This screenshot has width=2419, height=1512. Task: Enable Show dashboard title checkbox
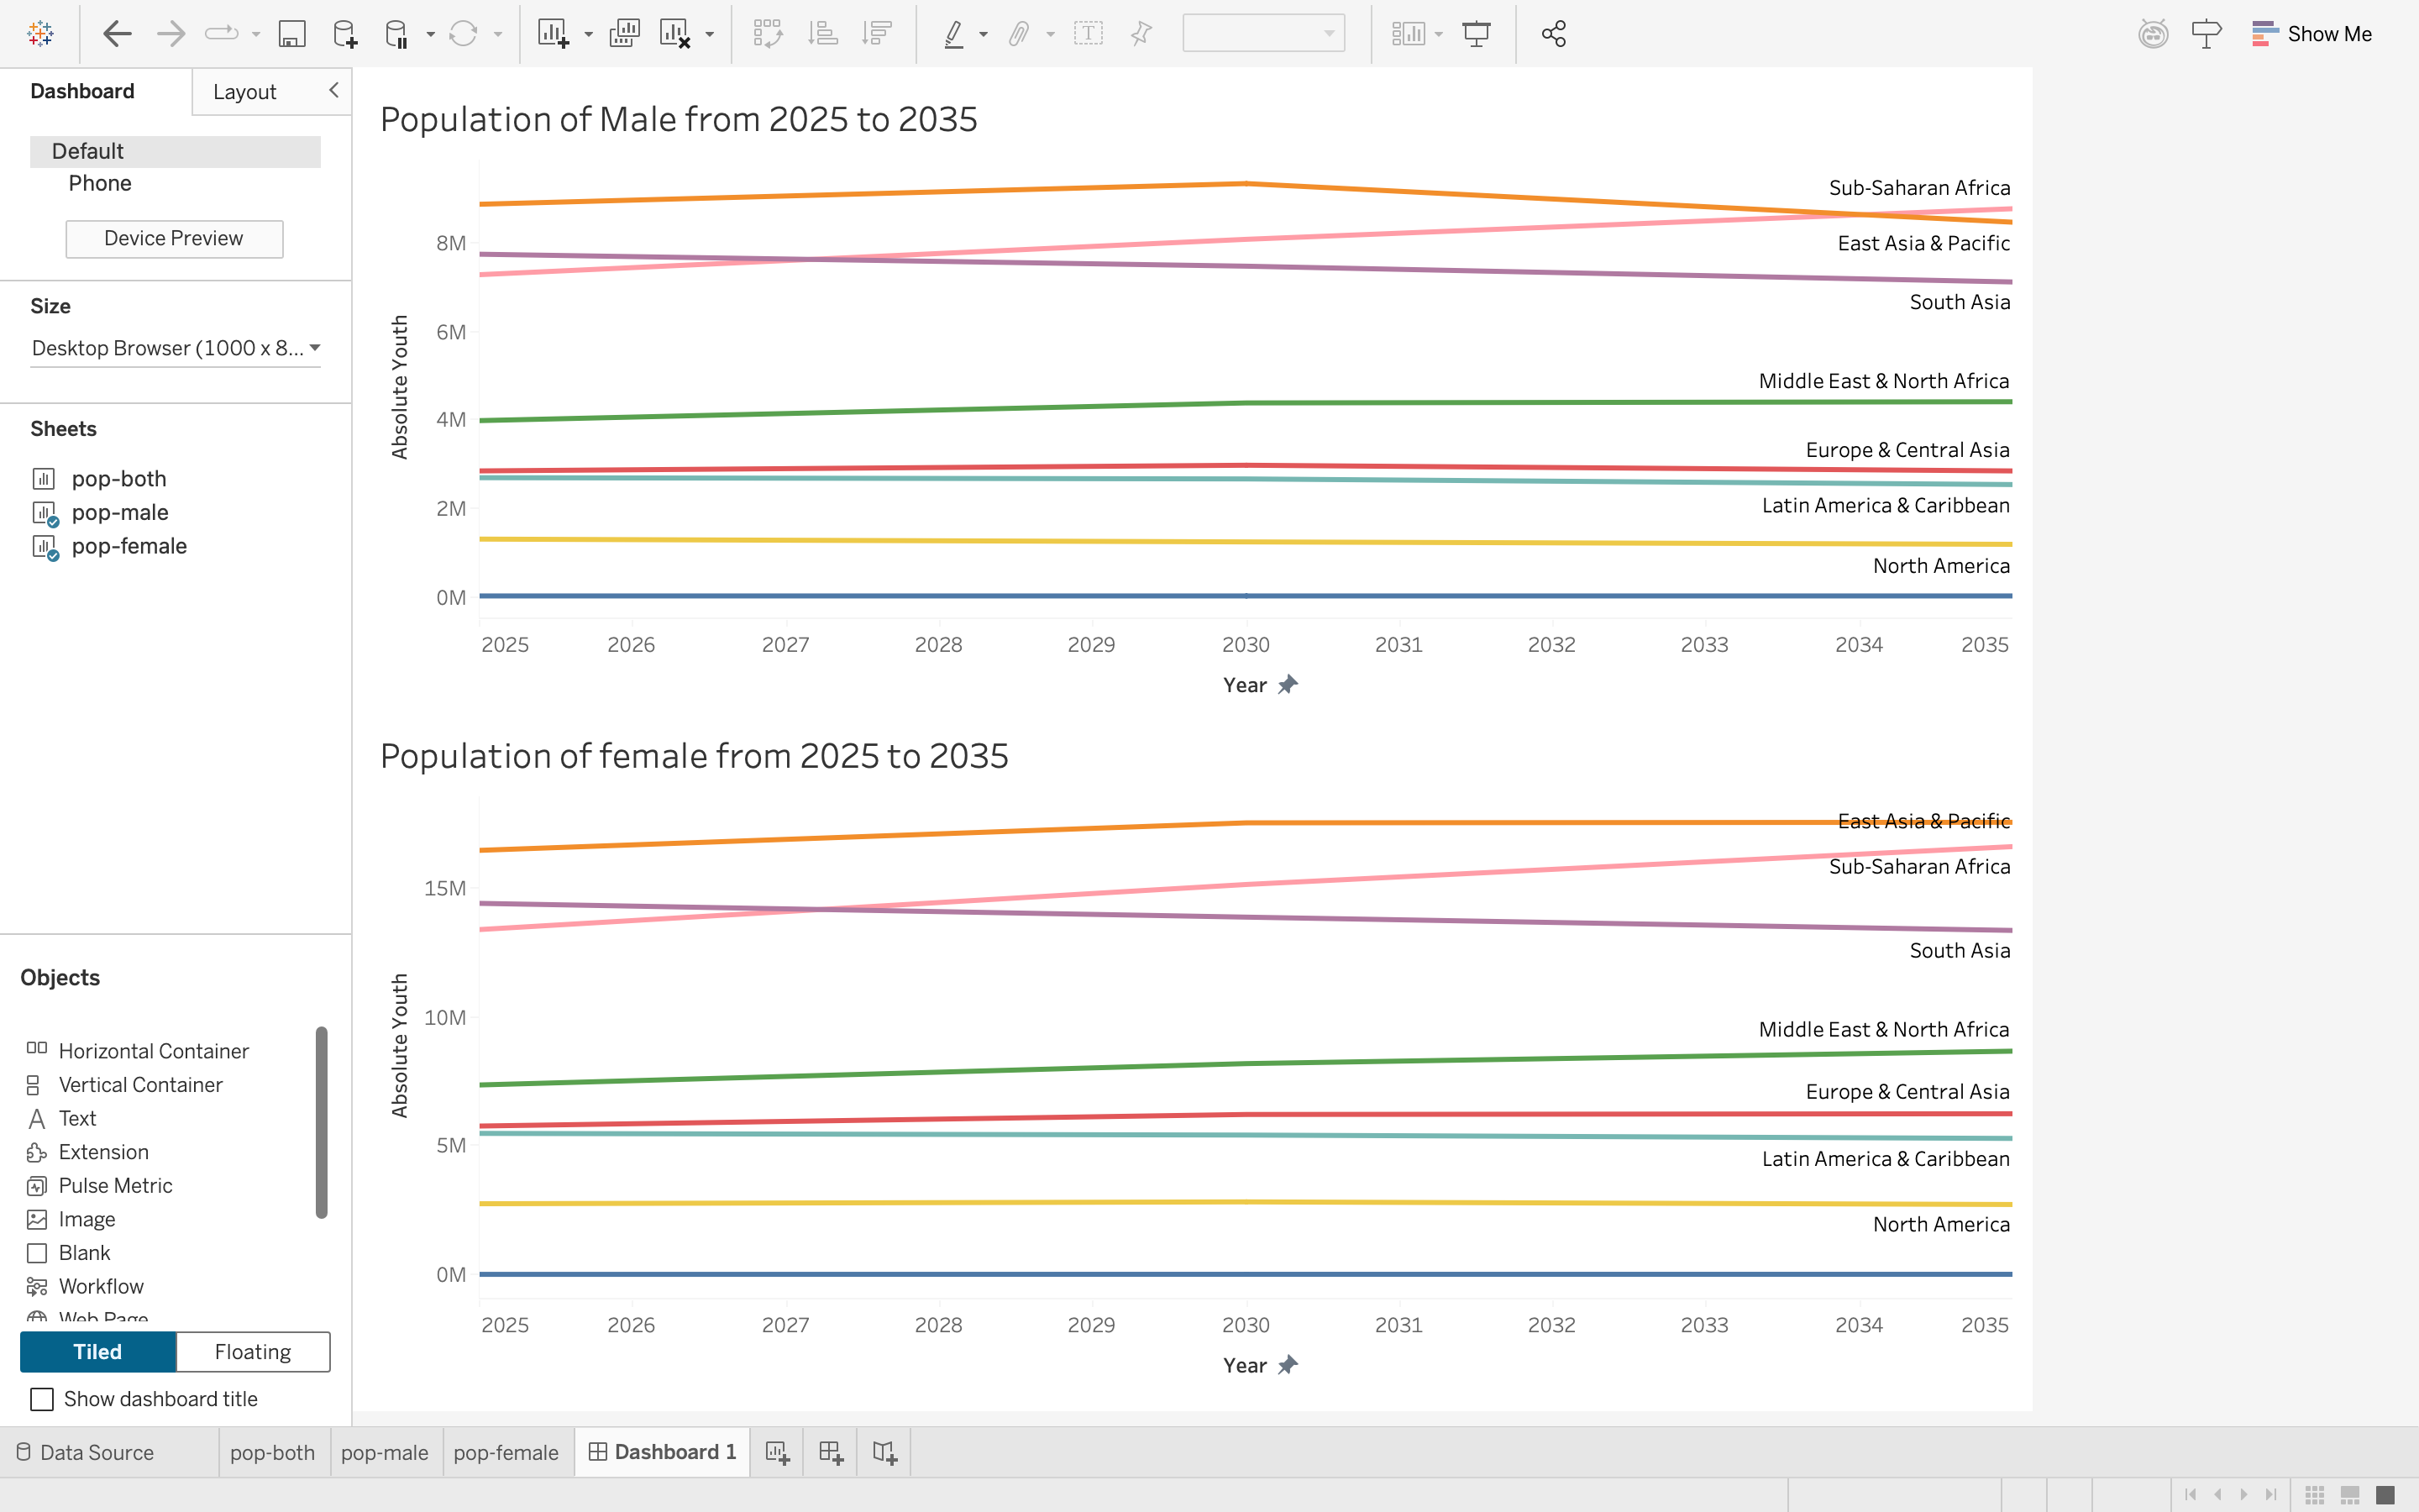(42, 1399)
